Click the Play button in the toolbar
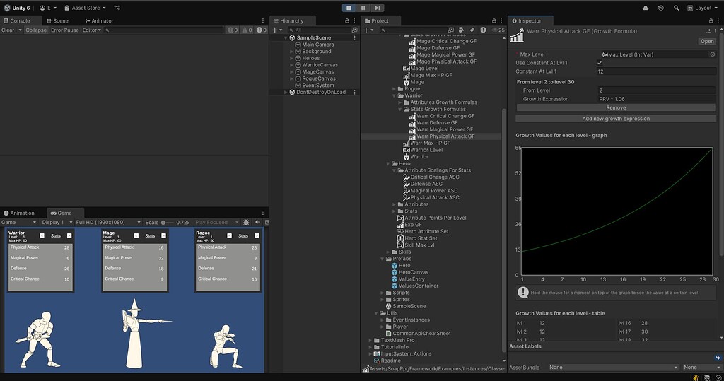This screenshot has height=381, width=724. (x=348, y=8)
